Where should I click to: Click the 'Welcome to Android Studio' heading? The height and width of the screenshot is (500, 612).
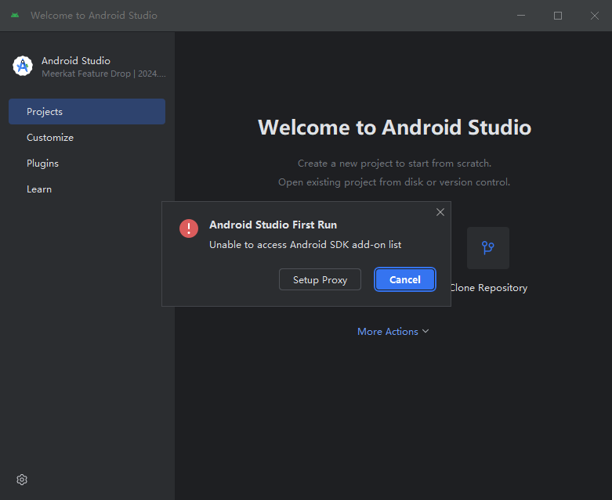coord(395,128)
